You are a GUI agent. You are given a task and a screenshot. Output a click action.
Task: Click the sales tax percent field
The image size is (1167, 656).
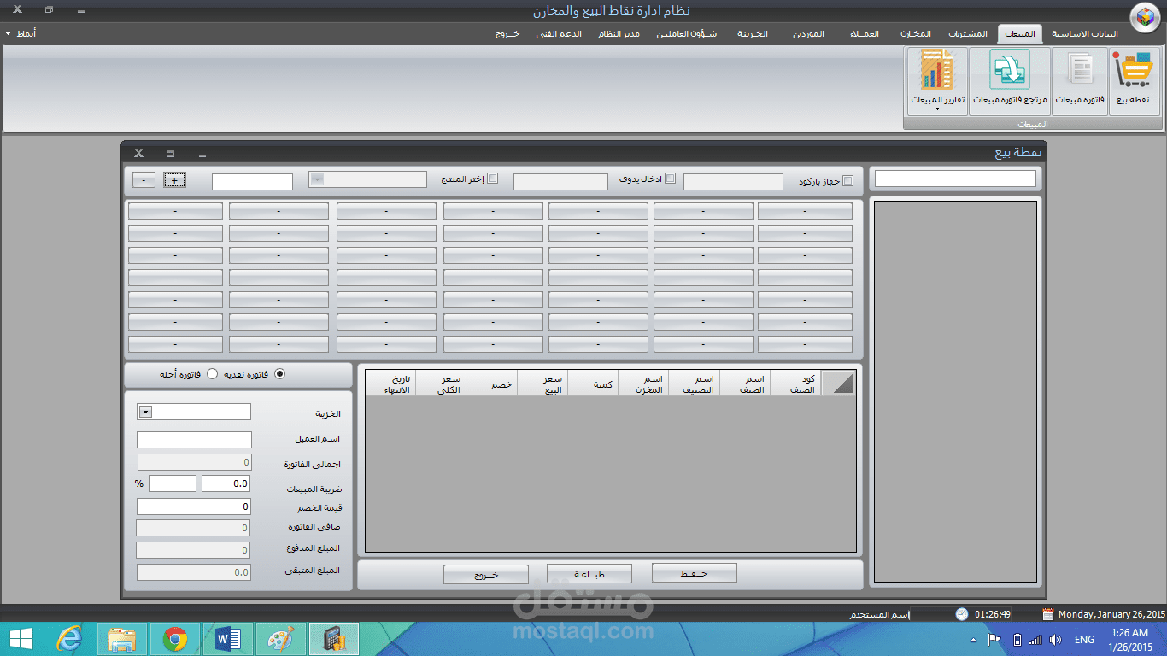173,483
